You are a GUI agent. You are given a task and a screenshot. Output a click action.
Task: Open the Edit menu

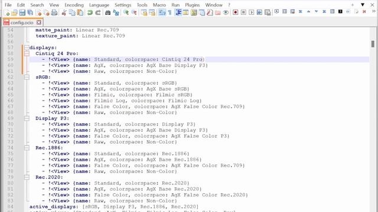[21, 5]
